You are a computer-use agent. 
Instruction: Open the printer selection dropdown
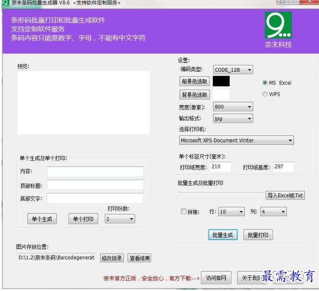click(236, 140)
